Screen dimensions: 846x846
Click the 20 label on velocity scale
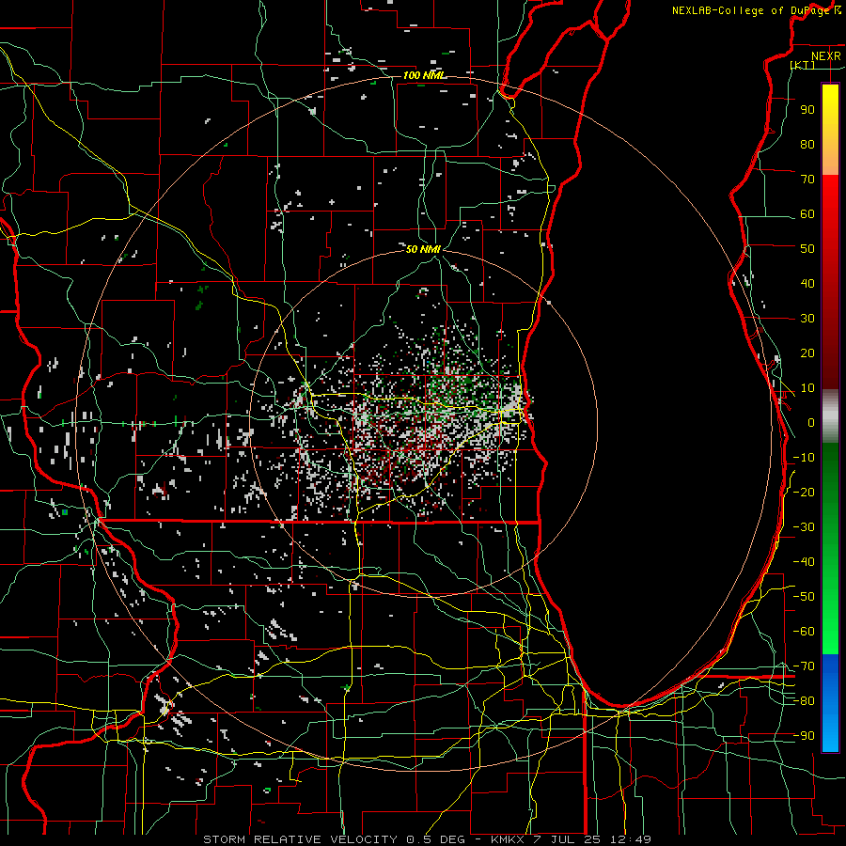[x=807, y=352]
